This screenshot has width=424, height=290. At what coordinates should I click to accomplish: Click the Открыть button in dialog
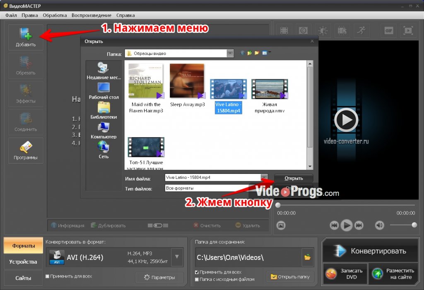pyautogui.click(x=294, y=178)
